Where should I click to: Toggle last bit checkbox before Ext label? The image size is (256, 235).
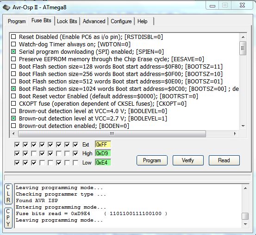point(75,145)
